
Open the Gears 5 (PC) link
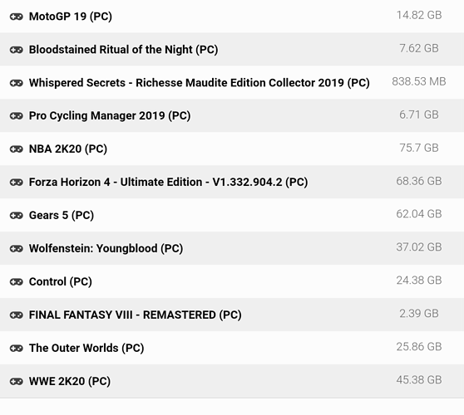62,215
